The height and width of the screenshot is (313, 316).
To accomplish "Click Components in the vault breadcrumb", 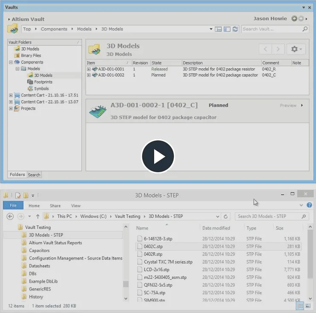I will (54, 29).
